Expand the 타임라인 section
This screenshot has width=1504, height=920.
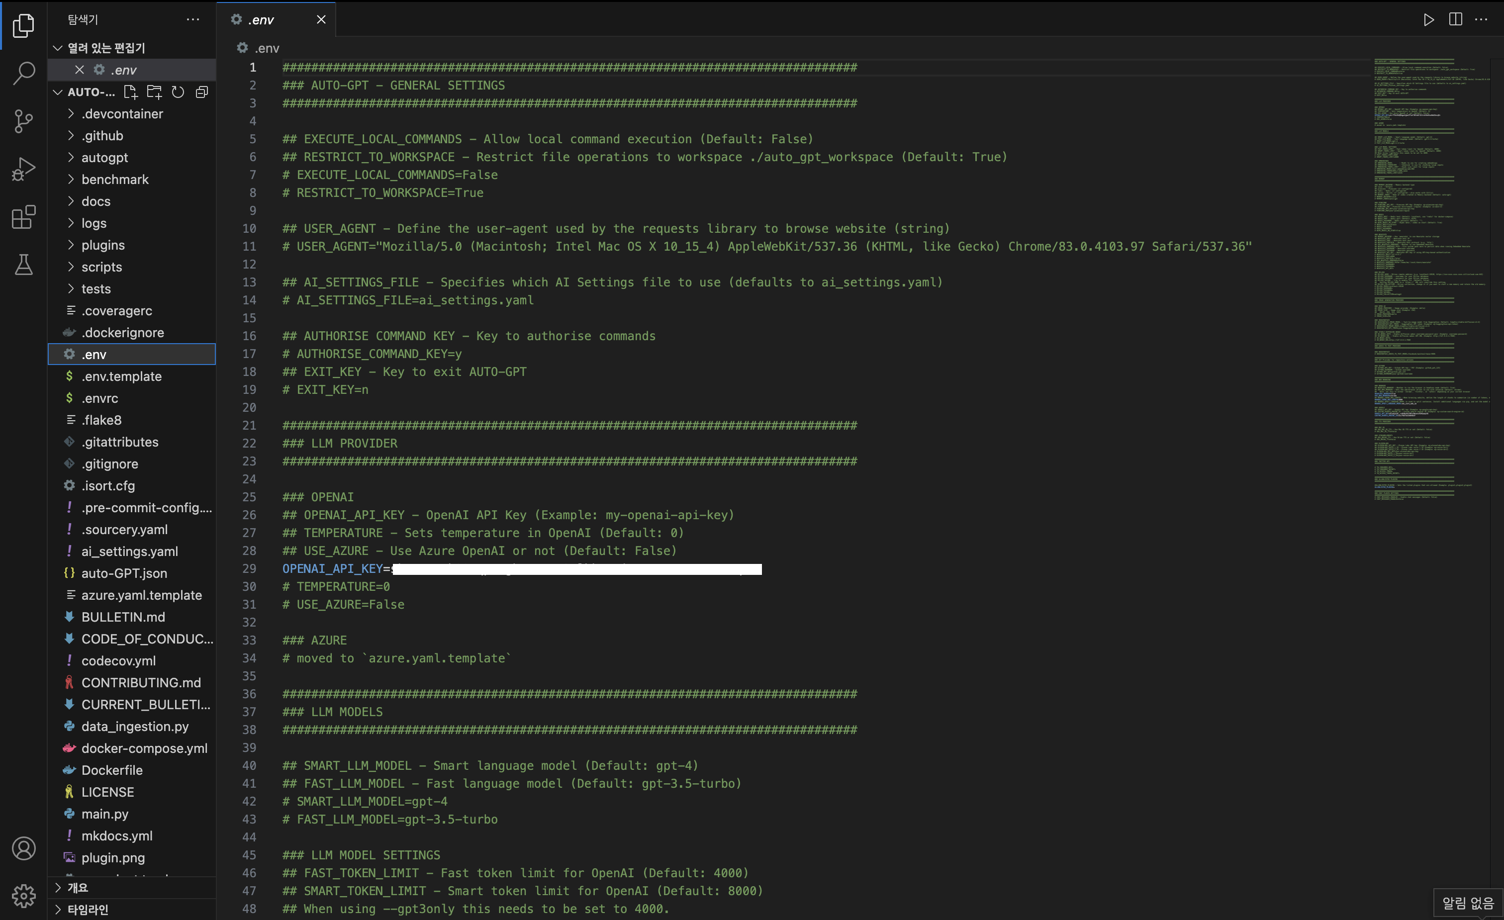[88, 909]
